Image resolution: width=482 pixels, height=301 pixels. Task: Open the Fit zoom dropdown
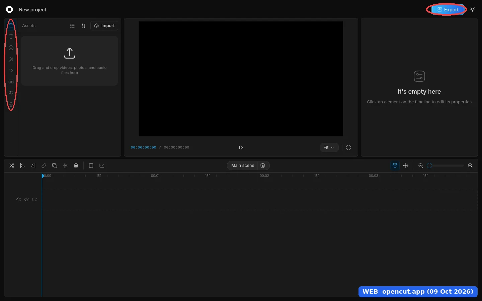click(329, 147)
